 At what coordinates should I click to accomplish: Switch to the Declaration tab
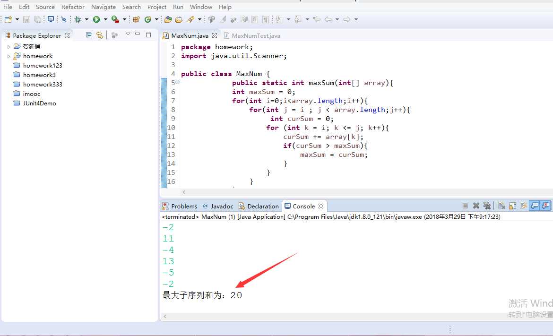pos(259,206)
